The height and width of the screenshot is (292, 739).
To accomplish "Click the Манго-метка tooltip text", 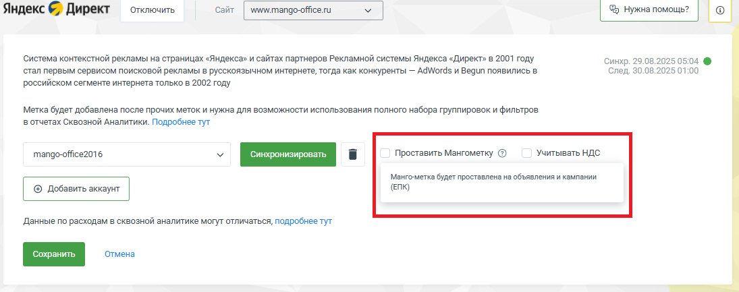I will pos(494,182).
